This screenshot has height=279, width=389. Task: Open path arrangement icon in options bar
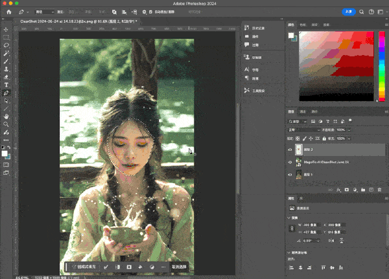click(134, 12)
